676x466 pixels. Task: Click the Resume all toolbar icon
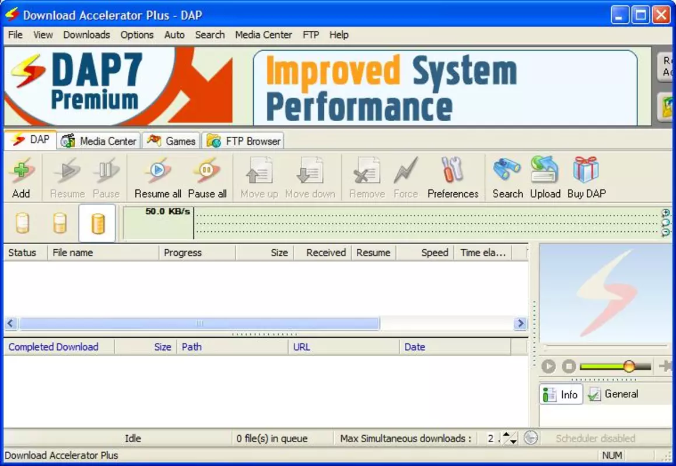pos(158,178)
